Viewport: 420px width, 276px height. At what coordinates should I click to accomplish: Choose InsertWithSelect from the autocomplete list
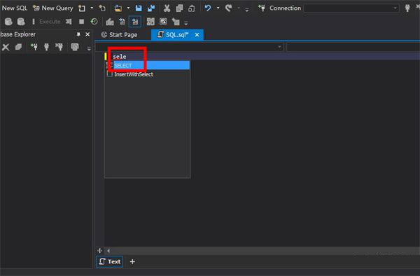coord(147,74)
